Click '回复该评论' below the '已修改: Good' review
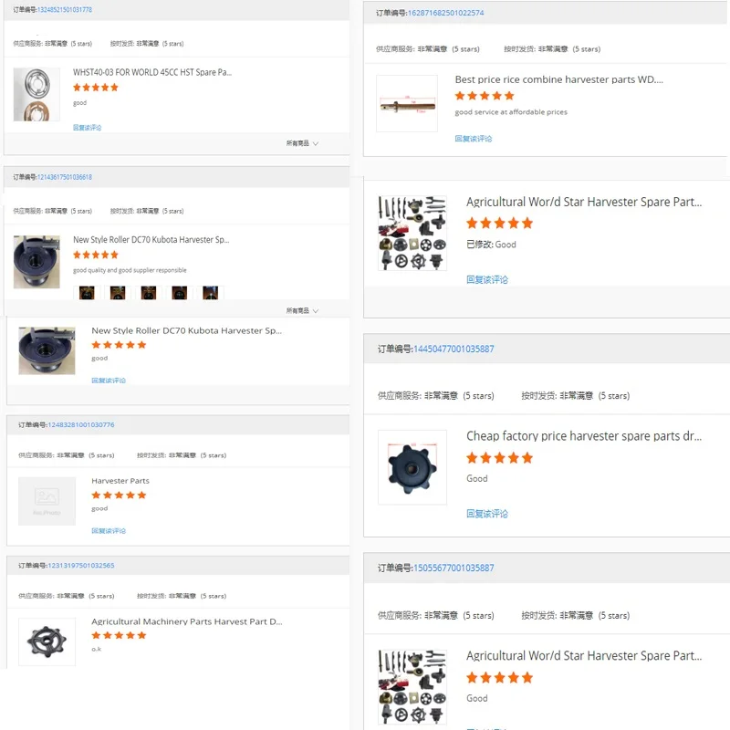The image size is (730, 730). [x=487, y=280]
